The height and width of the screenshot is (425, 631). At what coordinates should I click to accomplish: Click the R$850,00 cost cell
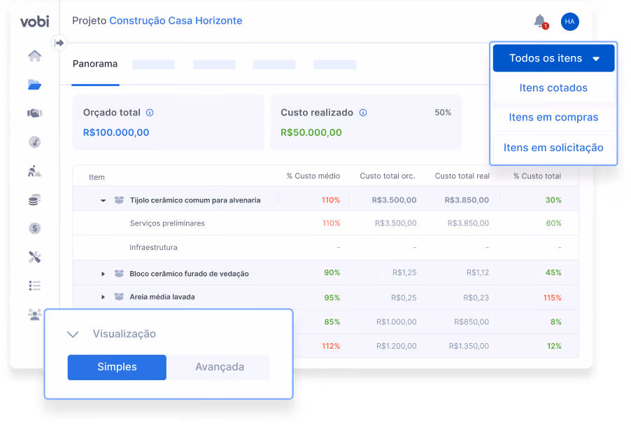click(472, 322)
